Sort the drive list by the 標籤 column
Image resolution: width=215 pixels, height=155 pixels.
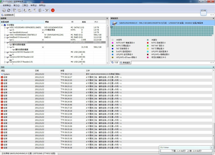coord(57,22)
